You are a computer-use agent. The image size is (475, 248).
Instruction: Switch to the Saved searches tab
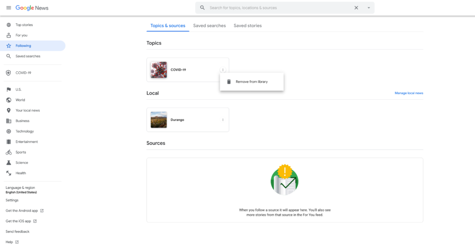click(209, 26)
